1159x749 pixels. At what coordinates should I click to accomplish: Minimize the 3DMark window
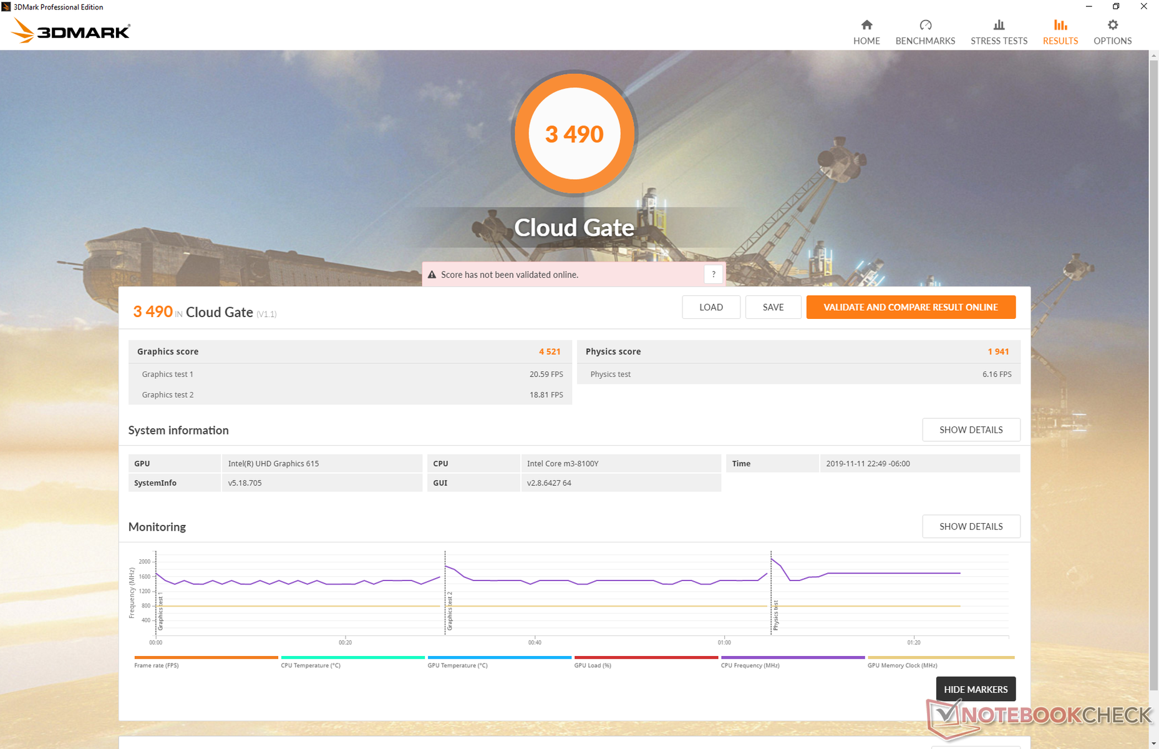pos(1089,7)
